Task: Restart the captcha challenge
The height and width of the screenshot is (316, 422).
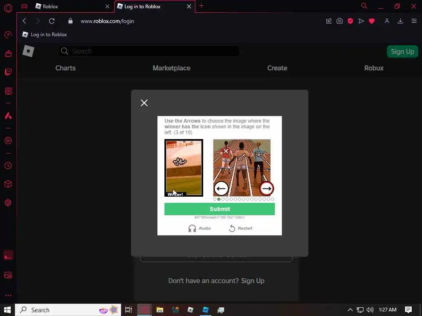Action: (240, 228)
